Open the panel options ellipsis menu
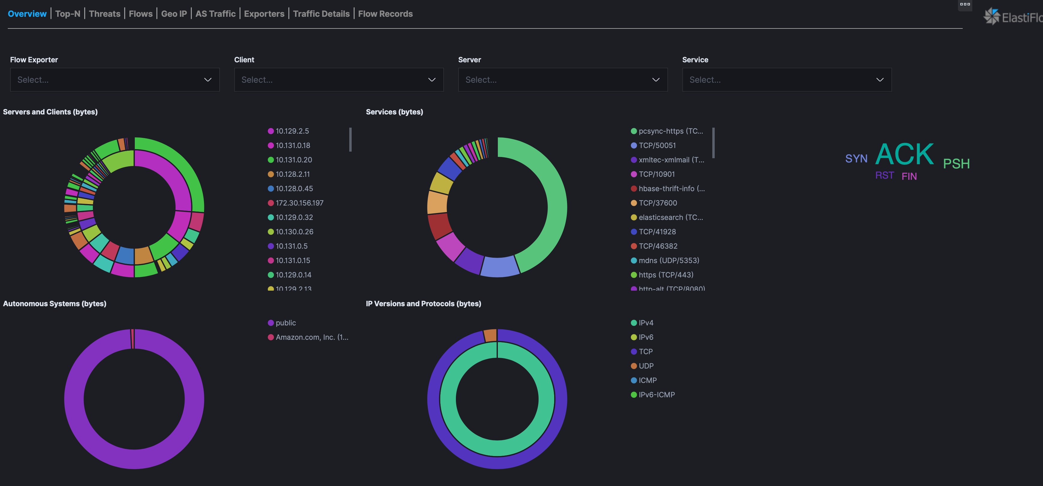 [x=965, y=4]
